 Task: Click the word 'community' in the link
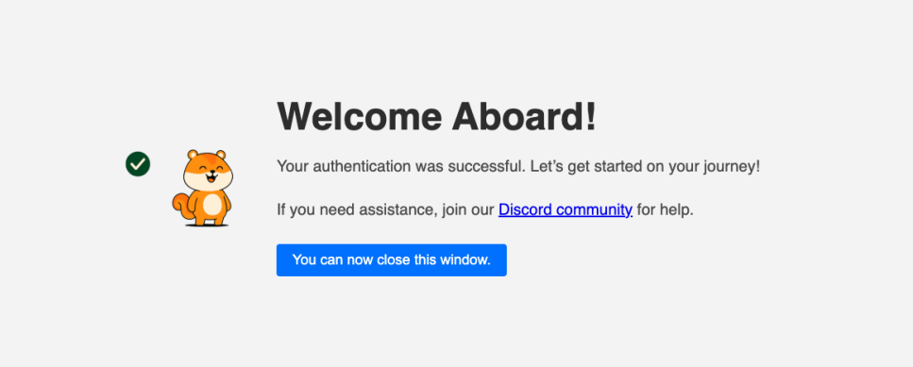click(x=593, y=210)
